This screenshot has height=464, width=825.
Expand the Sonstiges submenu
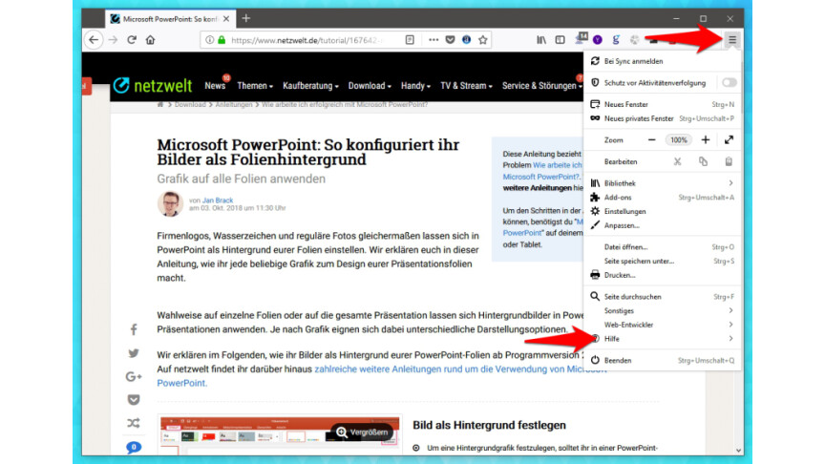[x=663, y=311]
